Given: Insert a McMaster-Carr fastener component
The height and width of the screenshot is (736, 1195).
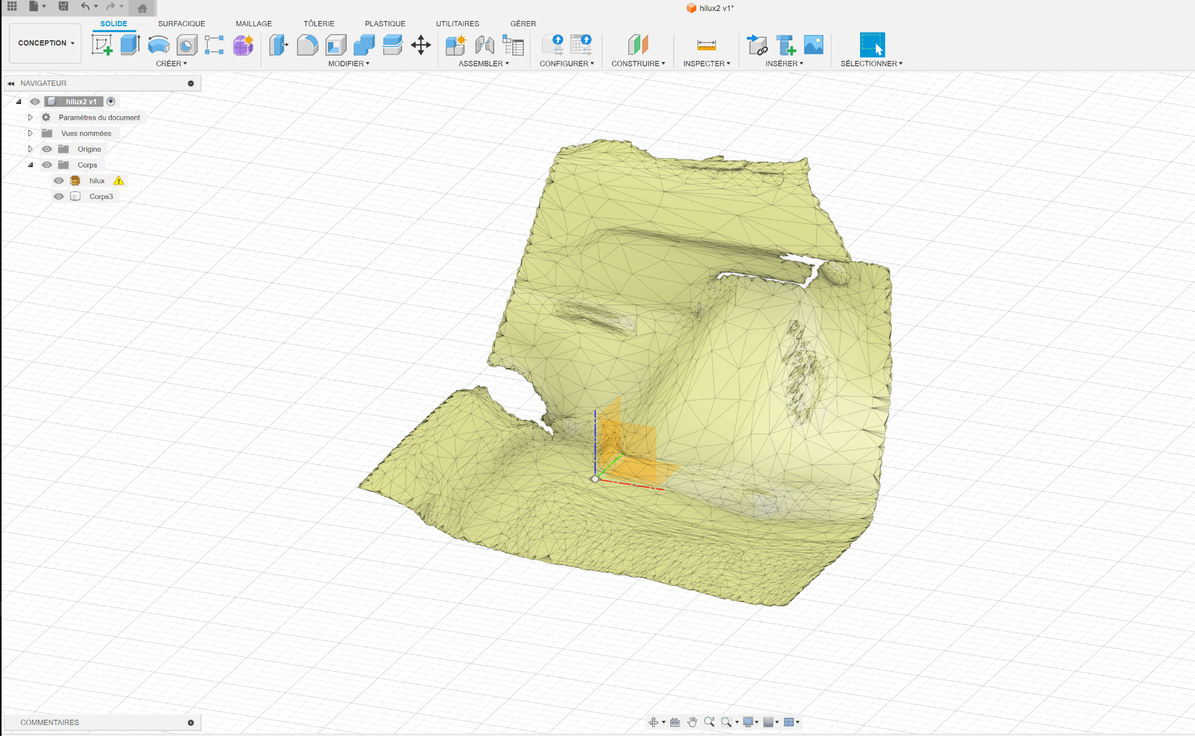Looking at the screenshot, I should (x=785, y=45).
